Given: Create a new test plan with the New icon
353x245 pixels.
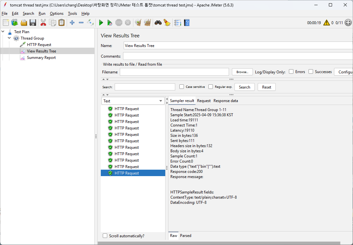Looking at the screenshot, I should pyautogui.click(x=6, y=23).
